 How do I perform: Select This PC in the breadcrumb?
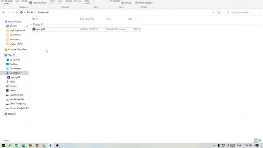click(30, 12)
